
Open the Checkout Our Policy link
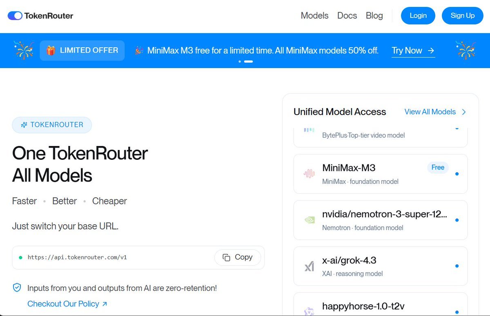click(x=67, y=304)
